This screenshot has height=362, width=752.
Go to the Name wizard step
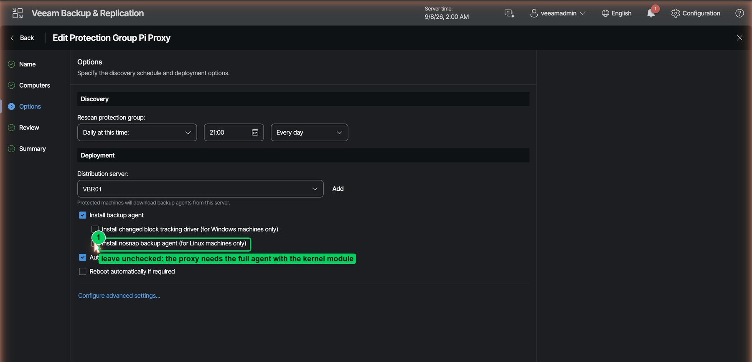point(27,64)
